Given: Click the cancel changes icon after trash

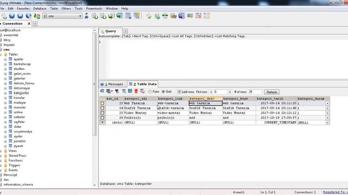Looking at the screenshot, I should click(142, 91).
